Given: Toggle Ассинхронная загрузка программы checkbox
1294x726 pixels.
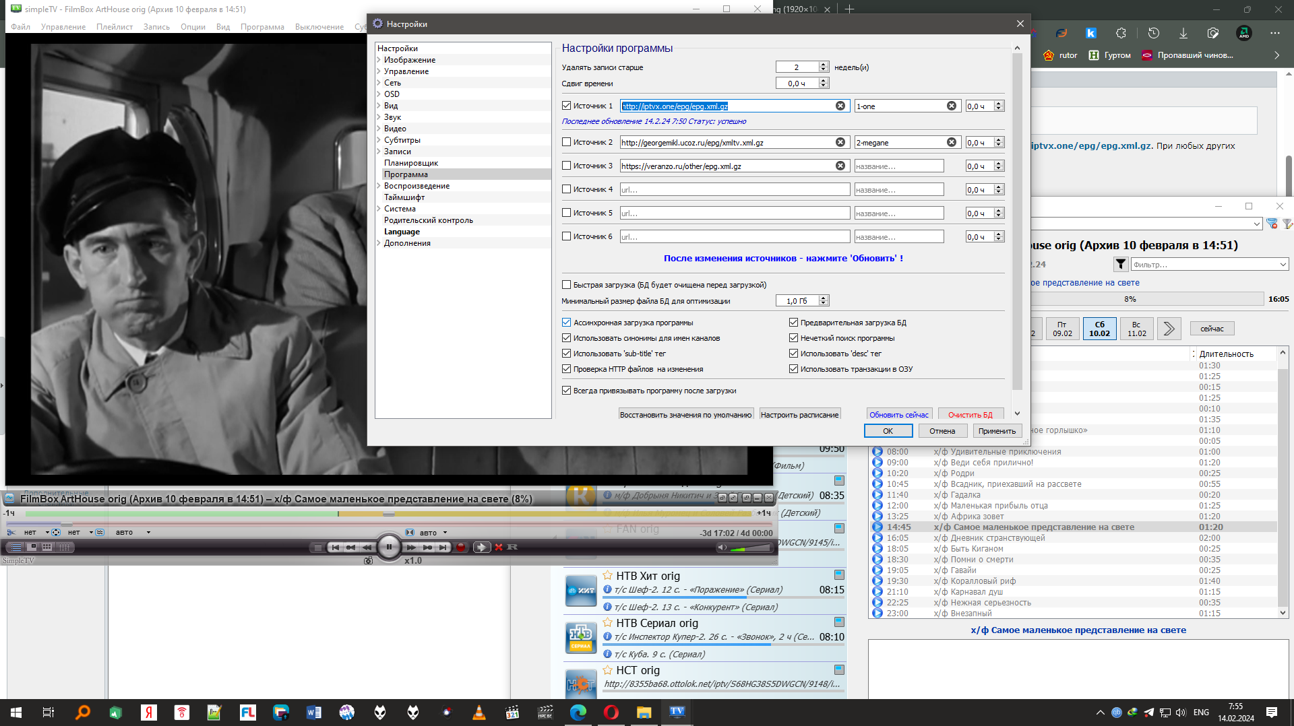Looking at the screenshot, I should 567,323.
